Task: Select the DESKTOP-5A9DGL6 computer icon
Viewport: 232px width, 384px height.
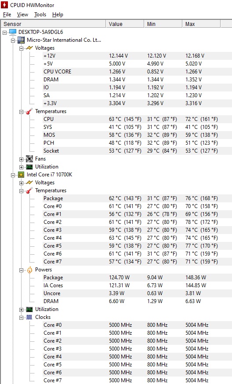Action: 13,32
